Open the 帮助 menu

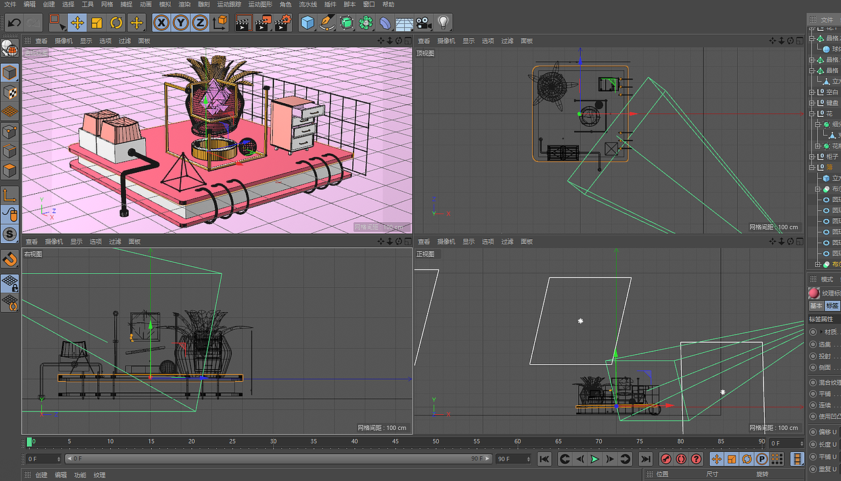tap(388, 4)
